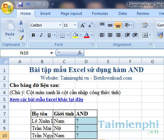Image resolution: width=164 pixels, height=140 pixels.
Task: Open the Office Button menu
Action: point(7,8)
